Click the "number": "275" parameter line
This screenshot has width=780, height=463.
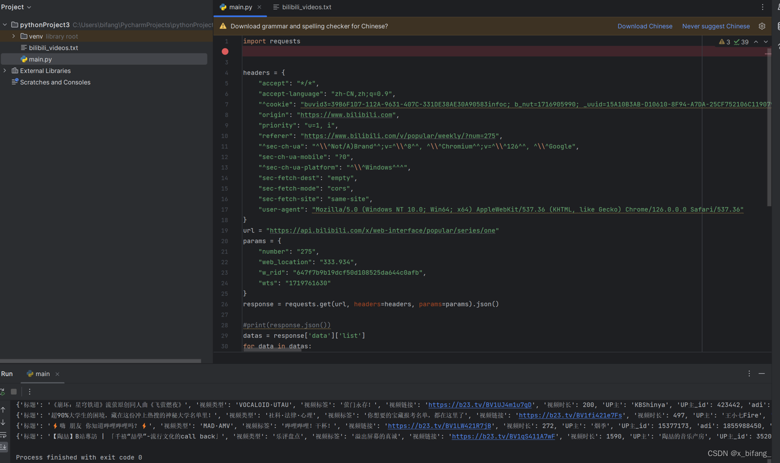(289, 252)
